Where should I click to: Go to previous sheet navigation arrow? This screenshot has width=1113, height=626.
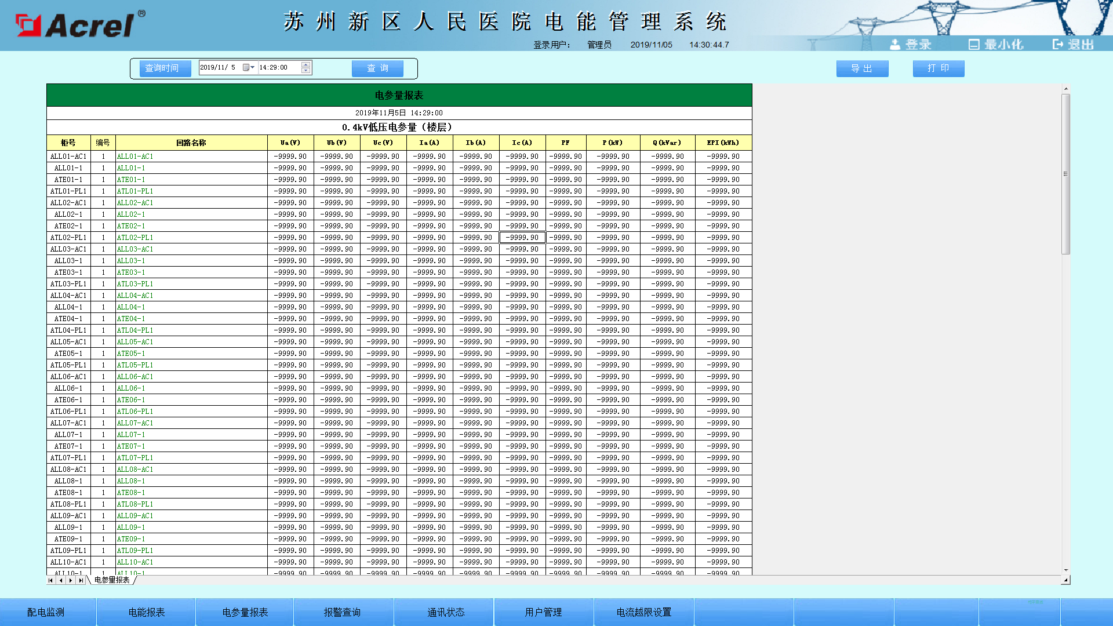coord(61,580)
